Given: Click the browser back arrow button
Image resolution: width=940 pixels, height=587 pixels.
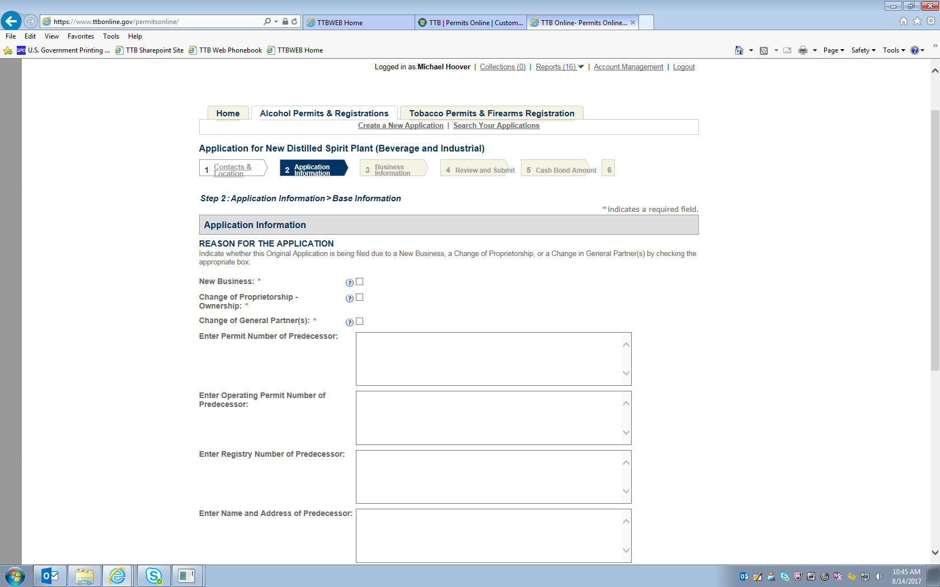Looking at the screenshot, I should pos(11,21).
